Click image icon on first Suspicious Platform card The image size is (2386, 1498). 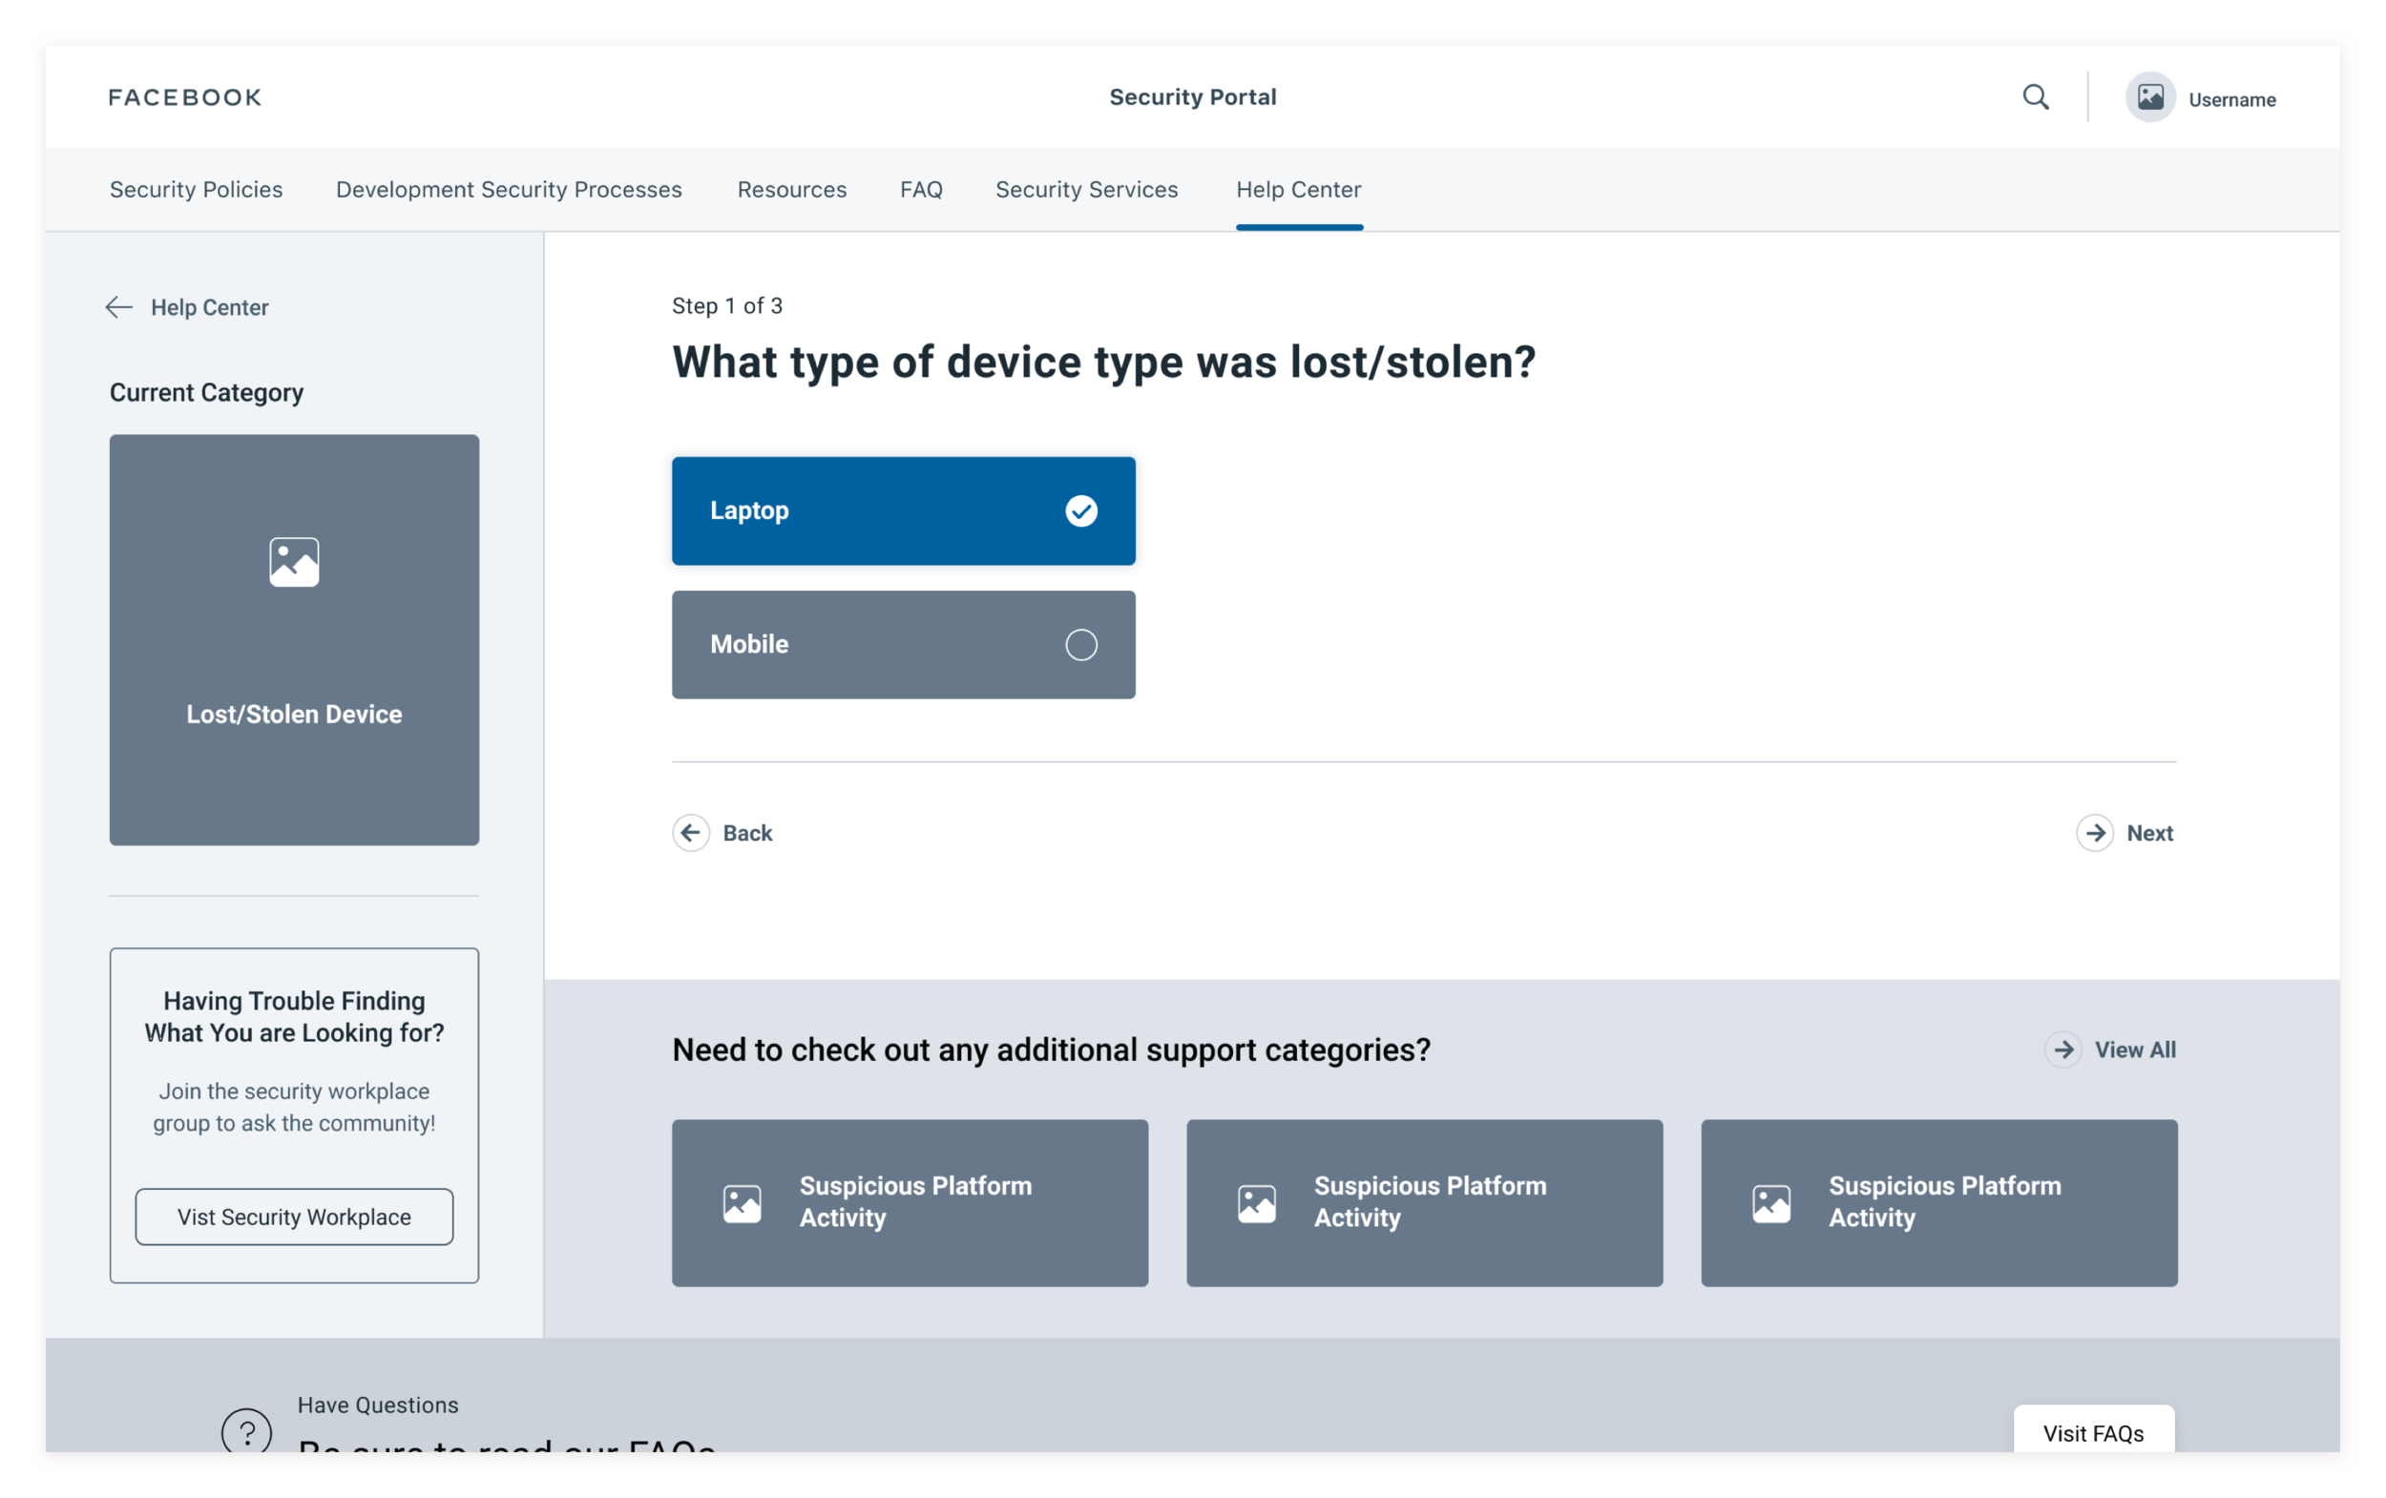[x=743, y=1204]
